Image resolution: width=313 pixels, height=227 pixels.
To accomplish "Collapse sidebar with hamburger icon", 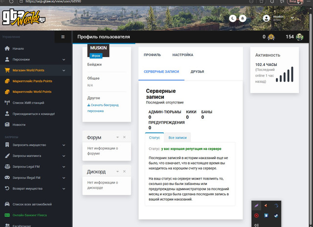I will tap(63, 37).
